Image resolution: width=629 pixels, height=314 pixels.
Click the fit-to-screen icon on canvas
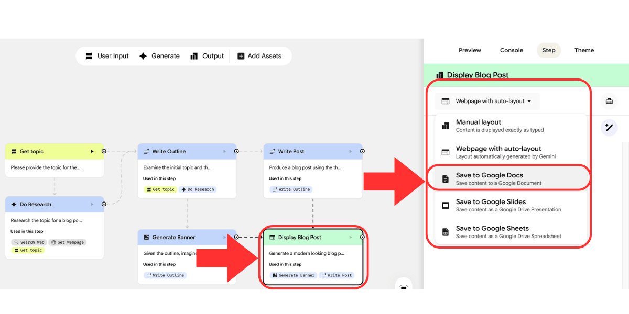pyautogui.click(x=403, y=287)
